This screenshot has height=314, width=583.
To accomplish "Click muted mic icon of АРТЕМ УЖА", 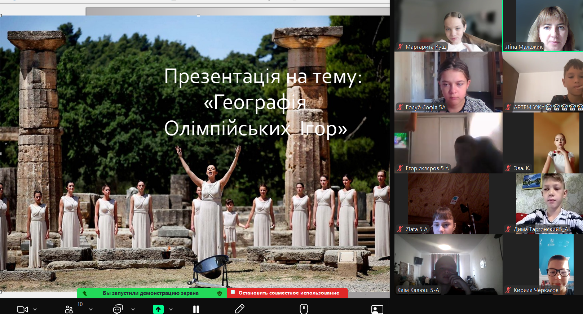I will click(x=508, y=107).
